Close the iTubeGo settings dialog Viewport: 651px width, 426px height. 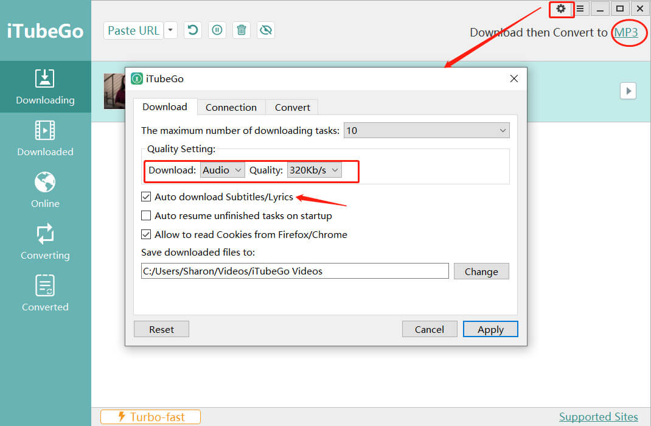click(514, 79)
